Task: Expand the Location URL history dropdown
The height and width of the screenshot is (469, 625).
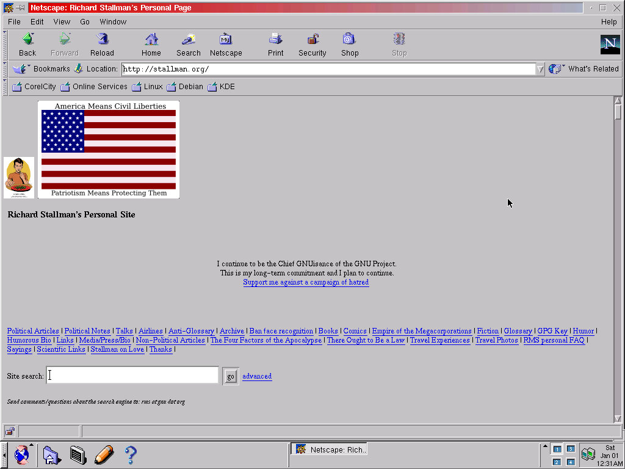Action: [540, 69]
